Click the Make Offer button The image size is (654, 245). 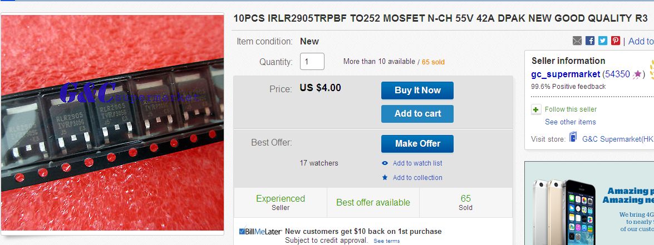coord(417,143)
